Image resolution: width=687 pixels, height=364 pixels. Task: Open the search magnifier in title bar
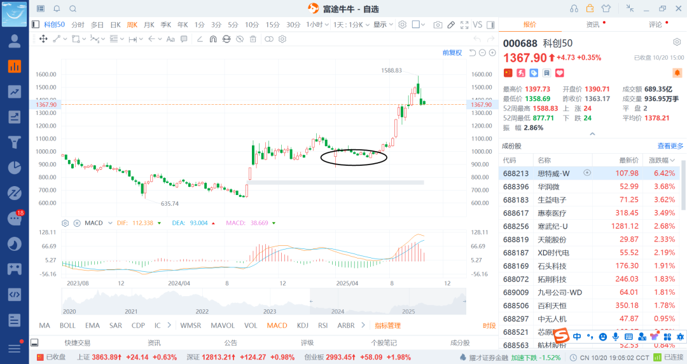click(x=73, y=9)
